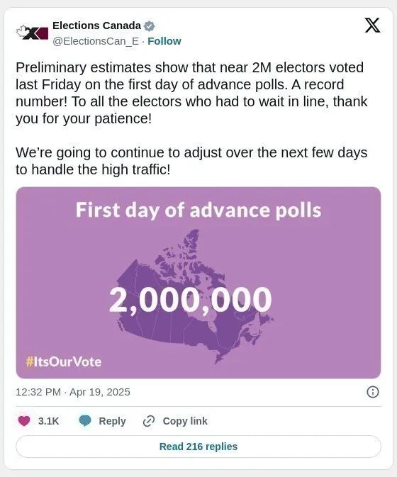
Task: Like the tweet with the heart icon
Action: pyautogui.click(x=24, y=421)
